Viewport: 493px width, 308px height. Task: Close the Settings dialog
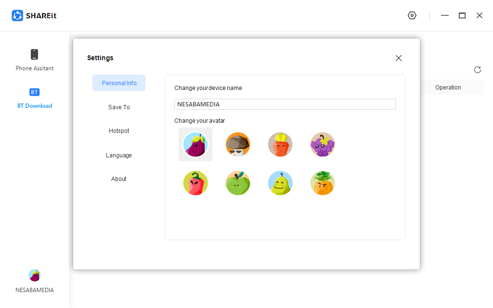point(399,58)
